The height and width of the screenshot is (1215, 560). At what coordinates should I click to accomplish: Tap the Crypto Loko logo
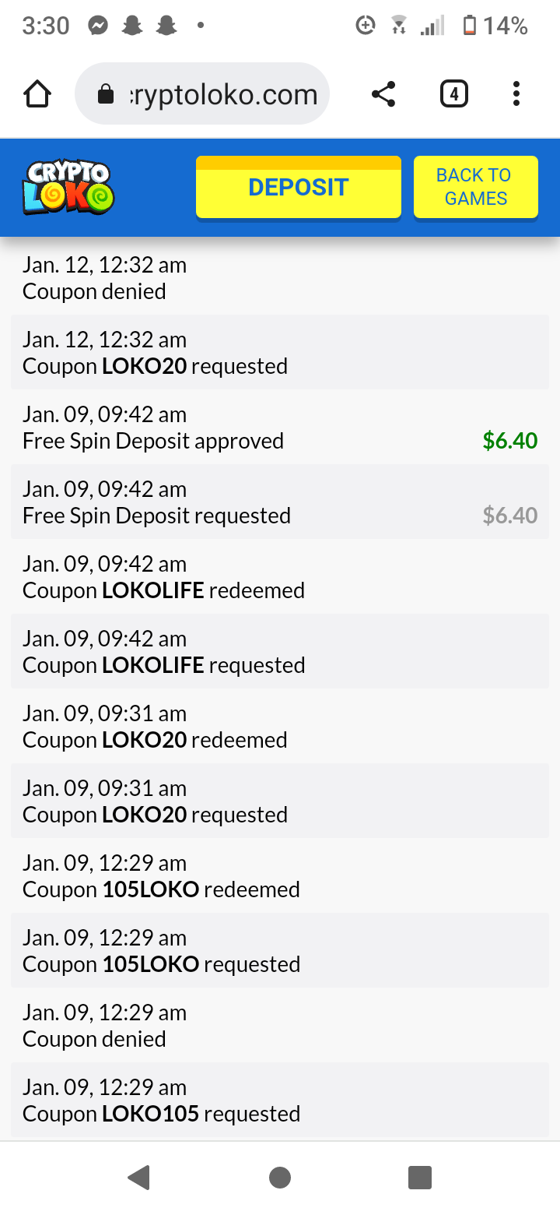pos(68,187)
